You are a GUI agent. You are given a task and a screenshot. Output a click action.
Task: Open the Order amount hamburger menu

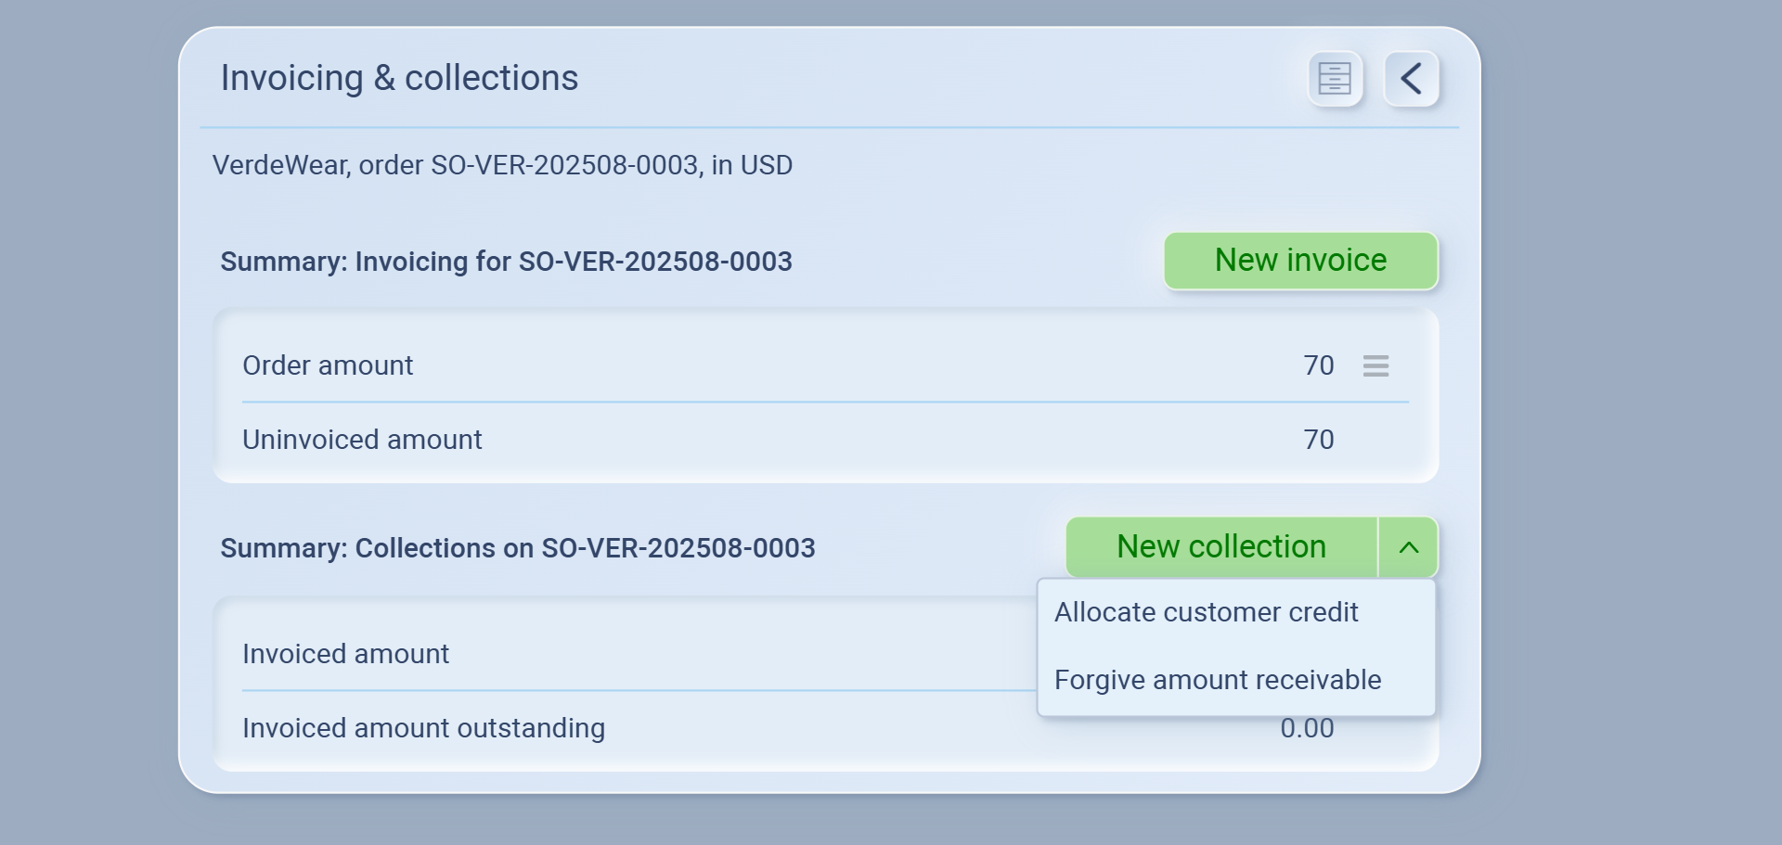pos(1375,366)
